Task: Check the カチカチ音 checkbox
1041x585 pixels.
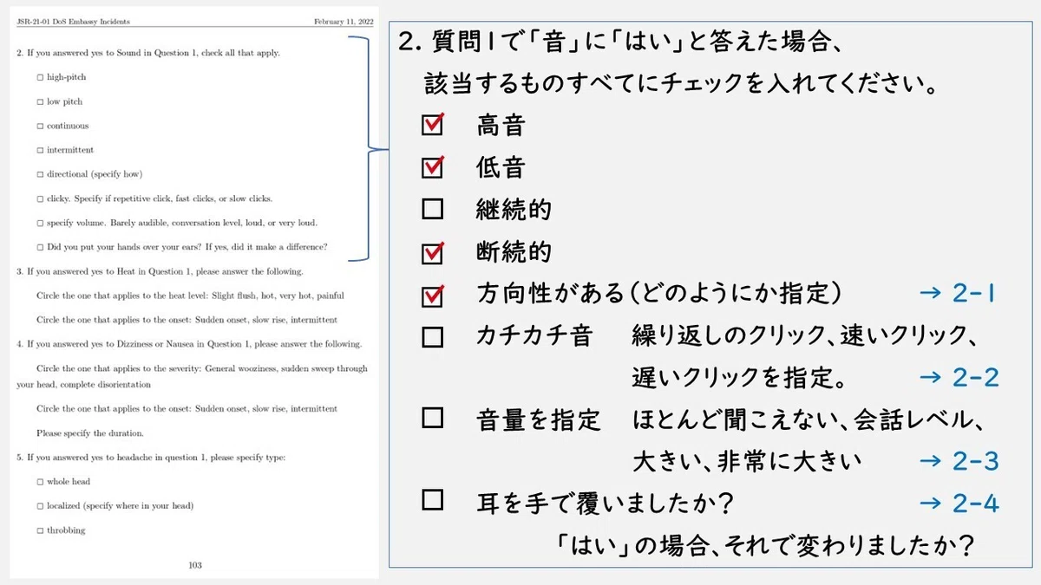Action: click(432, 337)
